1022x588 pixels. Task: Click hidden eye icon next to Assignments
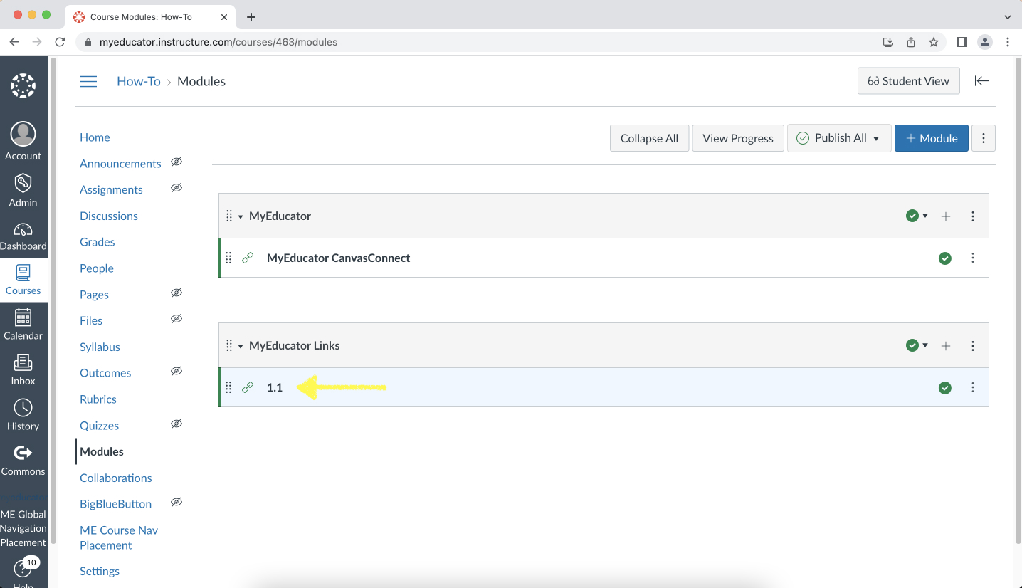click(x=177, y=188)
